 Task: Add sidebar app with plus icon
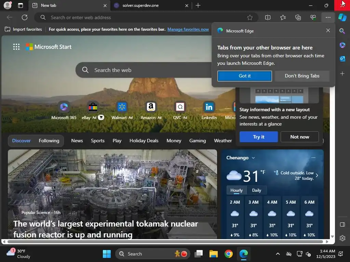pos(342,73)
